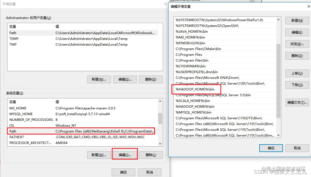Viewport: 311px width, 177px height.
Task: Select %USERPROFILE%\.dnx\bin entry
Action: coord(225,72)
